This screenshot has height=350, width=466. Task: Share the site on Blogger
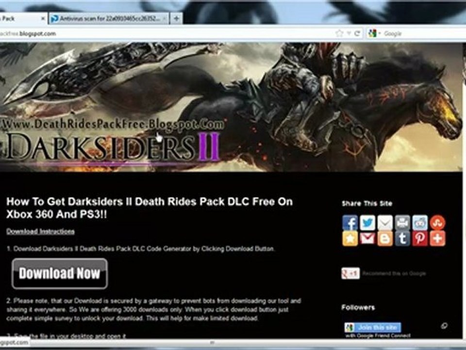(x=385, y=239)
